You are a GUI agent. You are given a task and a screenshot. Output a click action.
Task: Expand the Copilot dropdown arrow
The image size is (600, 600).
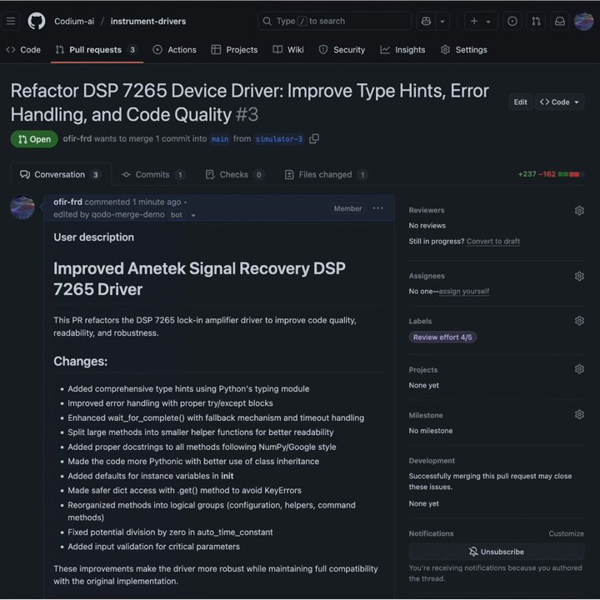(x=442, y=22)
